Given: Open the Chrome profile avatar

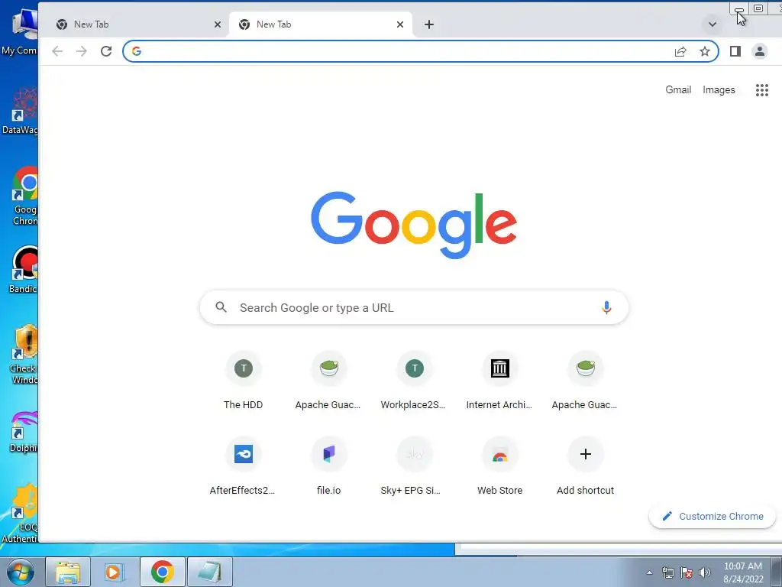Looking at the screenshot, I should 760,51.
